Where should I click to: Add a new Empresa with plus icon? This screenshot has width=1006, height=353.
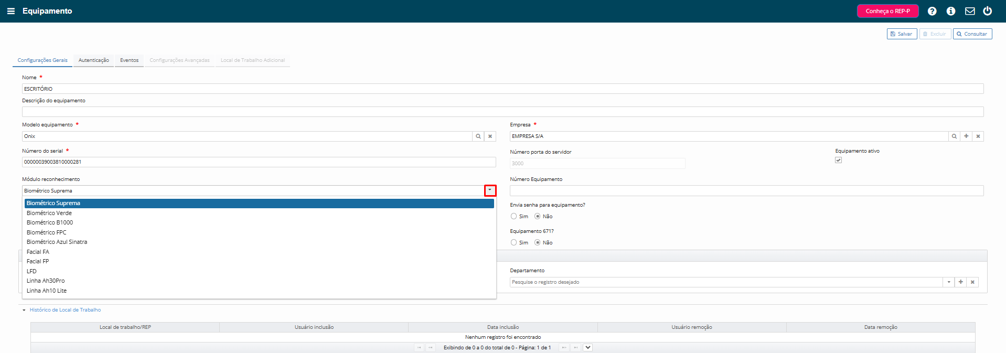tap(966, 136)
